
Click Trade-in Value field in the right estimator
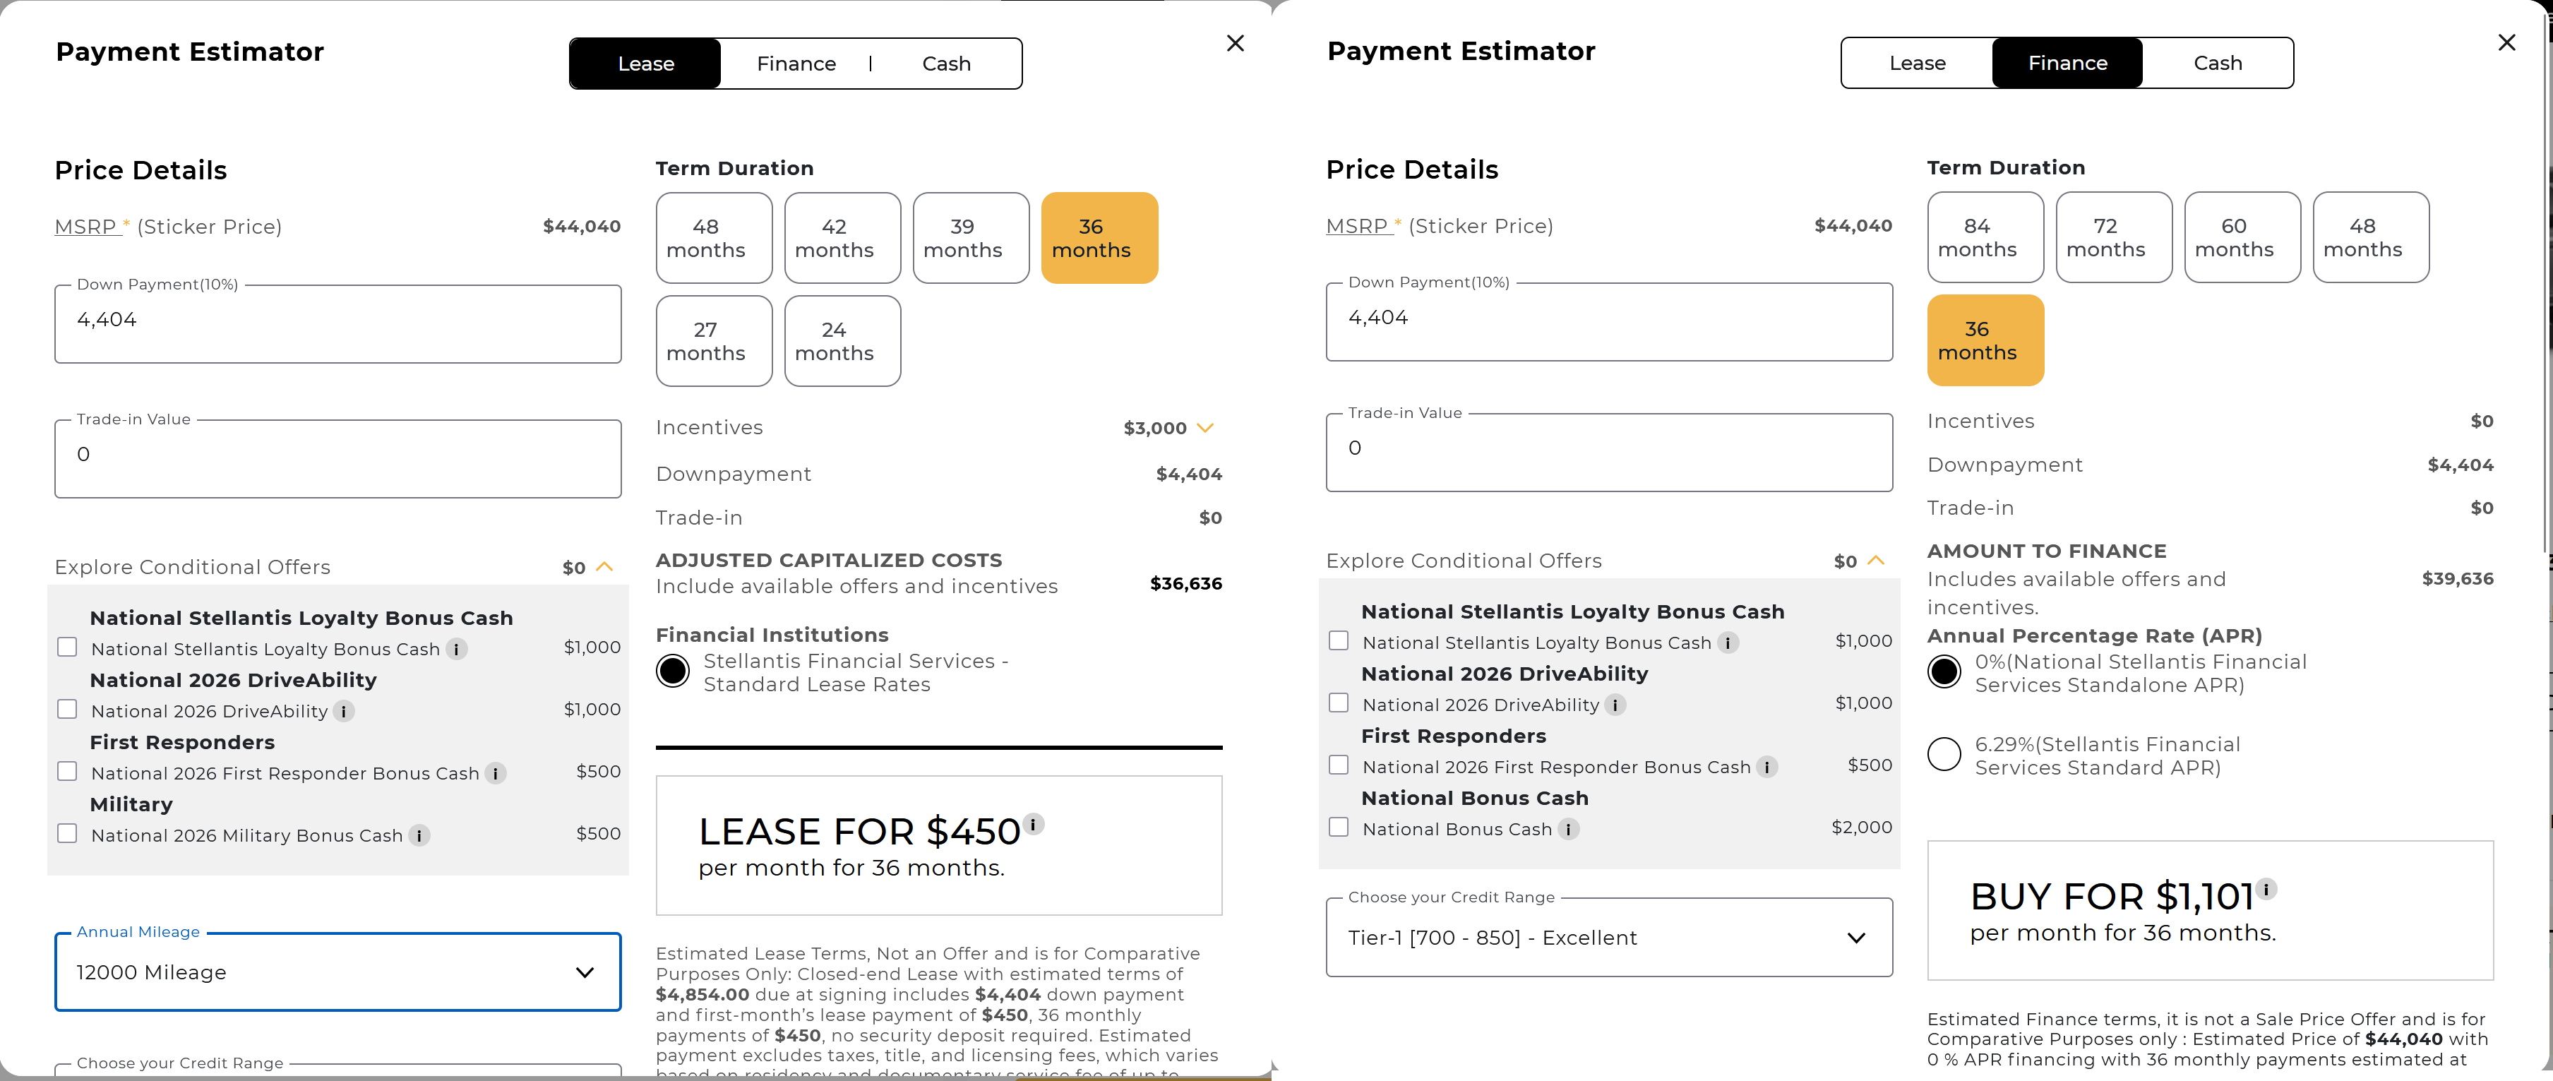[x=1610, y=453]
